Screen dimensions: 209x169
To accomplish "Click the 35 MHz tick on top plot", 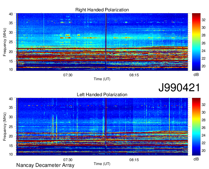I will 11,23.
